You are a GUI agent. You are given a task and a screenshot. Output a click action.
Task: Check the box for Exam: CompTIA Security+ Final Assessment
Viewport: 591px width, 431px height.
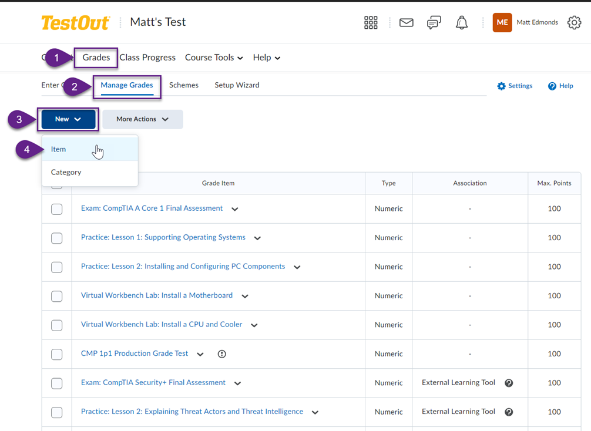[56, 383]
